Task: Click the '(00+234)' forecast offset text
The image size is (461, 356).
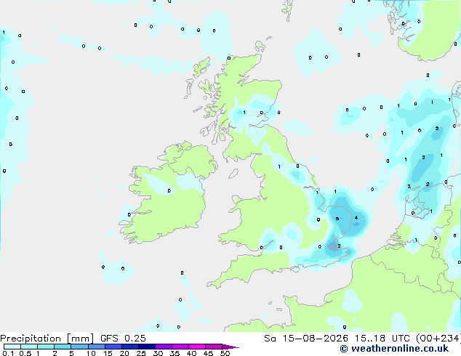Action: click(438, 339)
